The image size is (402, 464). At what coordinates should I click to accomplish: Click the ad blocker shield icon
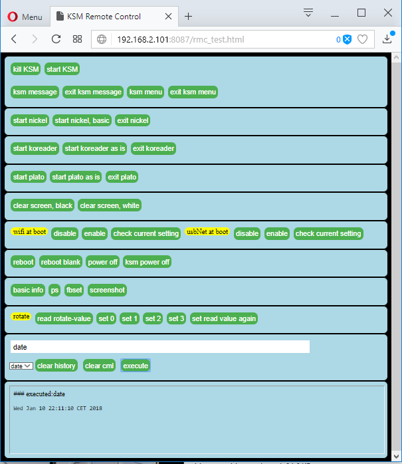[346, 40]
